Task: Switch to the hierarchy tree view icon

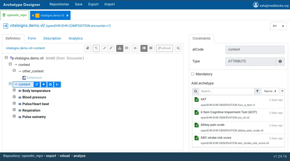Action: [119, 48]
